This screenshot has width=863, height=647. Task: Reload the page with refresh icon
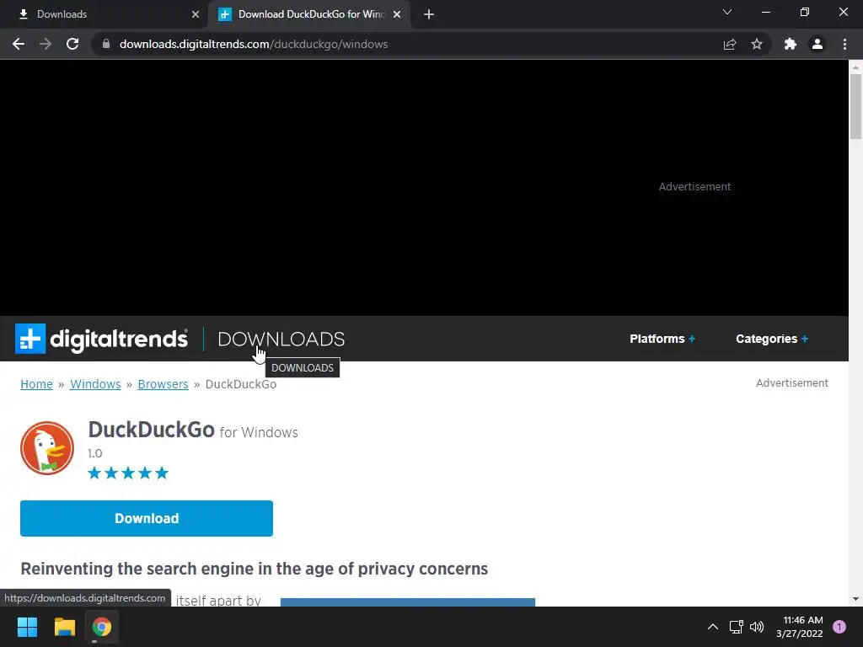click(72, 44)
